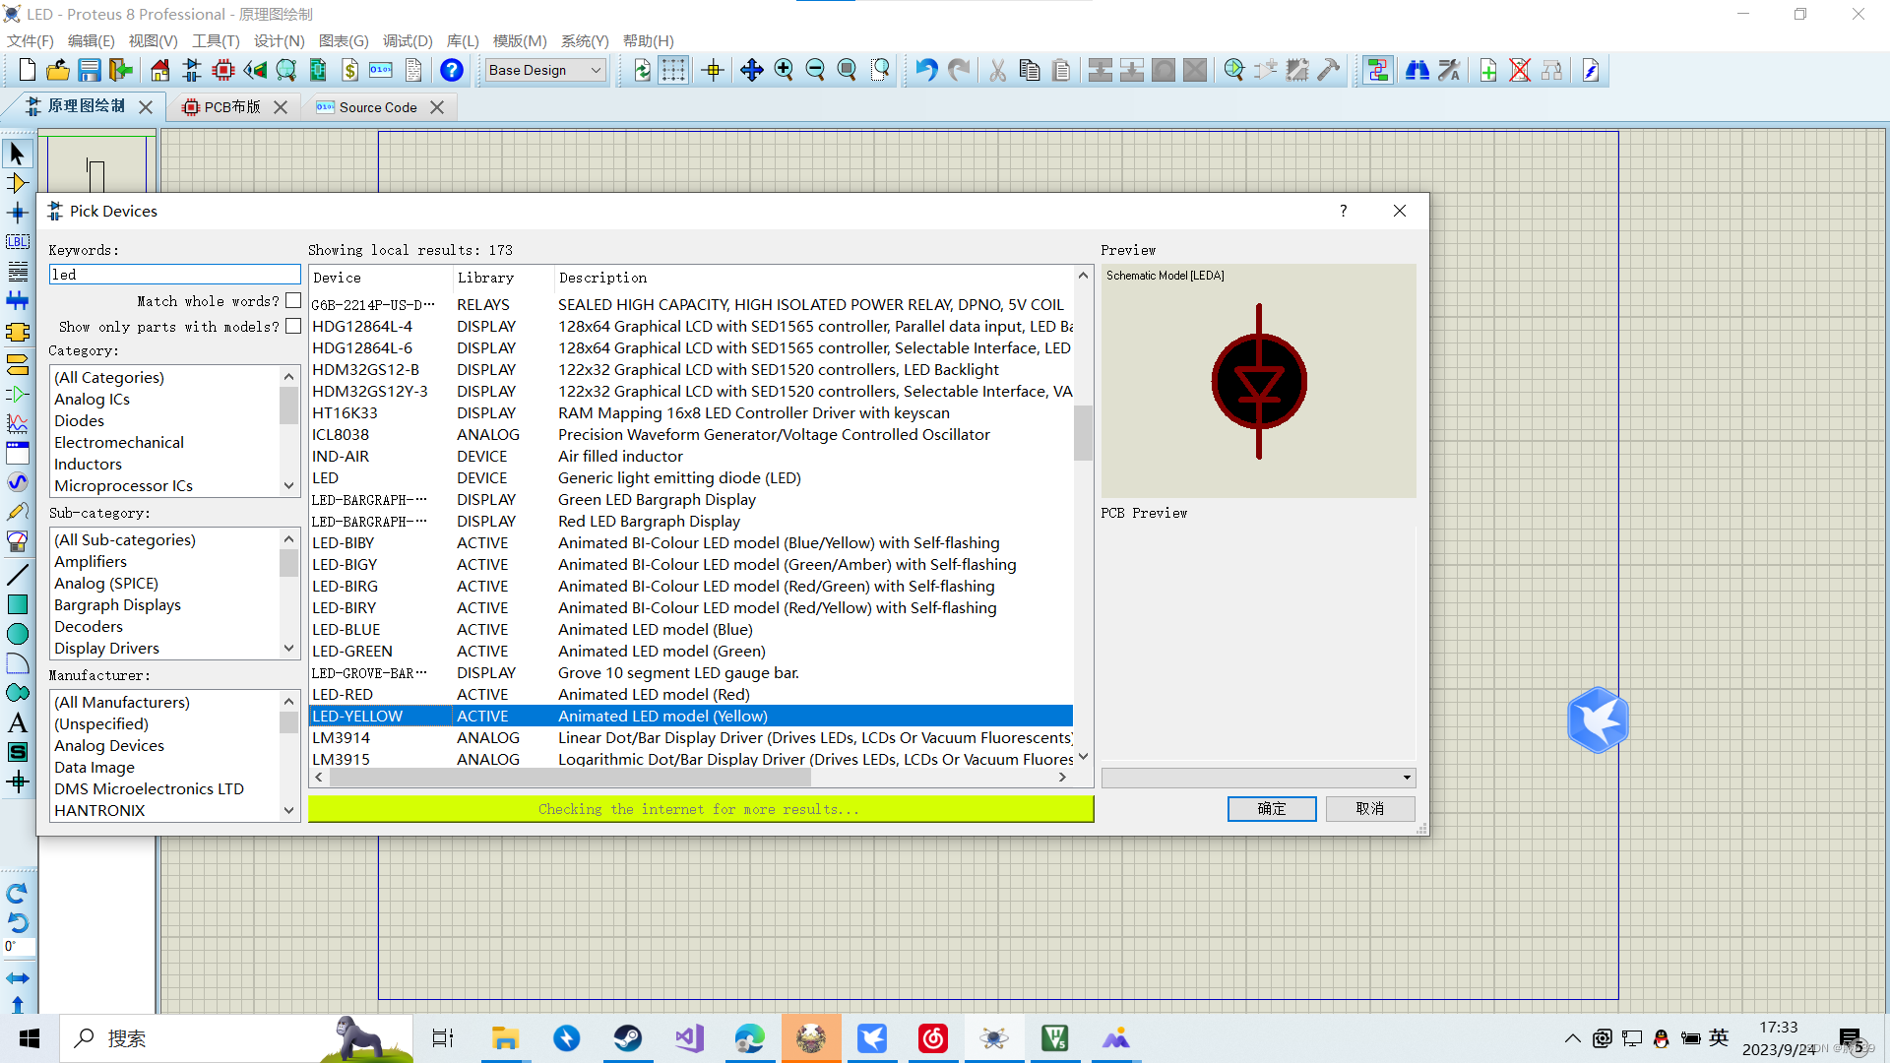Toggle the grid display toolbar icon

673,70
